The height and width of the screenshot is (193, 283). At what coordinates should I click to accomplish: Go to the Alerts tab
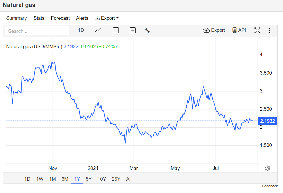[x=82, y=18]
